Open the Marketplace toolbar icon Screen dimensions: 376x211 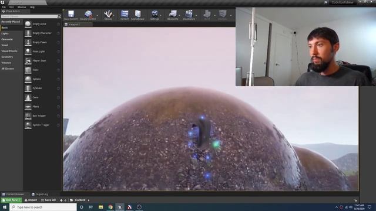tap(138, 14)
